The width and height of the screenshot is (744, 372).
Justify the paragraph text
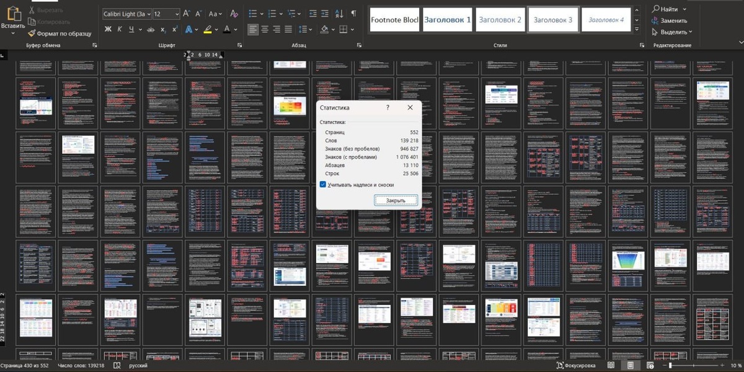pos(288,29)
